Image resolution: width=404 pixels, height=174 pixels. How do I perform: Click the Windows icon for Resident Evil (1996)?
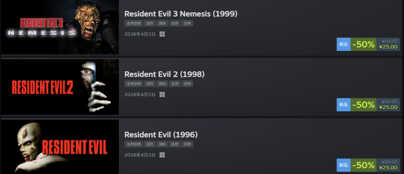(x=162, y=155)
